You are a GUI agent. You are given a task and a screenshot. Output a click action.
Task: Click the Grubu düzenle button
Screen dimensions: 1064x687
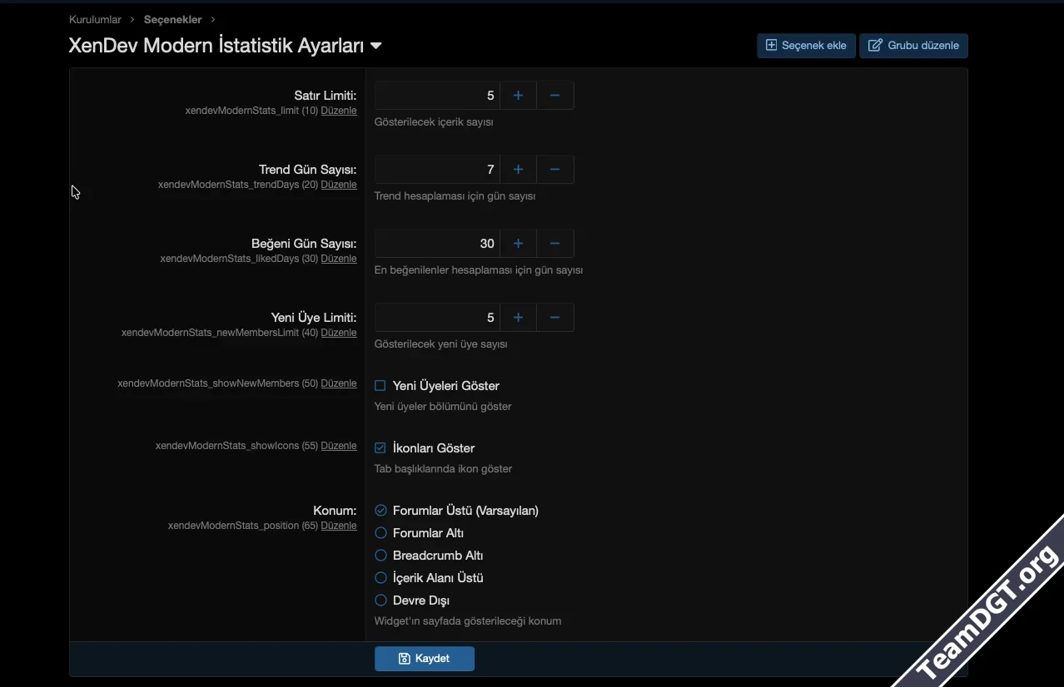click(913, 46)
